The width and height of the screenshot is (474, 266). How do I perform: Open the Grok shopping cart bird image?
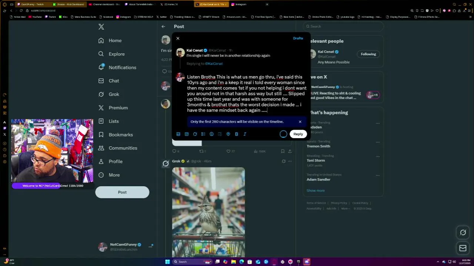pos(208,212)
